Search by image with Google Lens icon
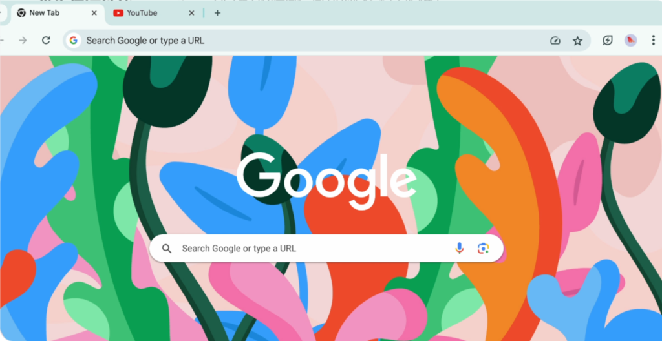The height and width of the screenshot is (341, 662). tap(484, 248)
